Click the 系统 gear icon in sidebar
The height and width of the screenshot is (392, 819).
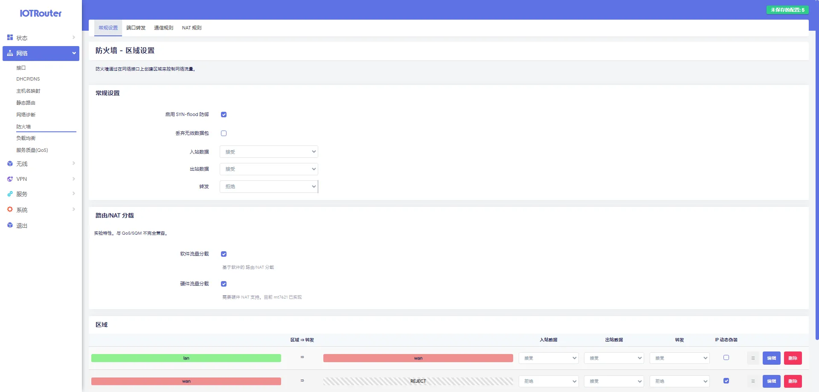[x=10, y=209]
